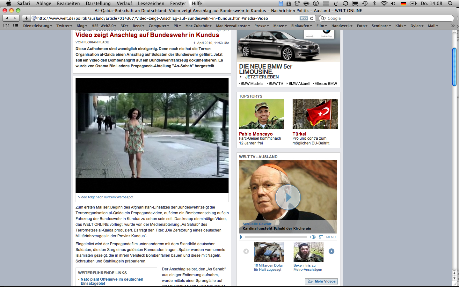Show hidden bookmarks via the overflow chevron

point(453,26)
